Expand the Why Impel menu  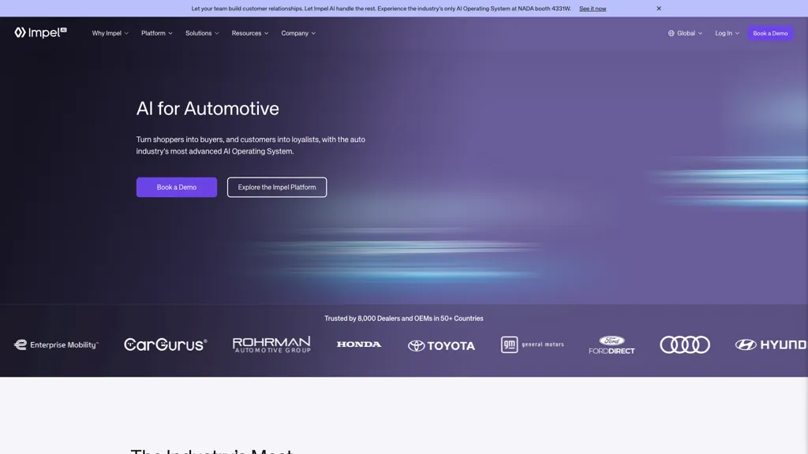110,33
